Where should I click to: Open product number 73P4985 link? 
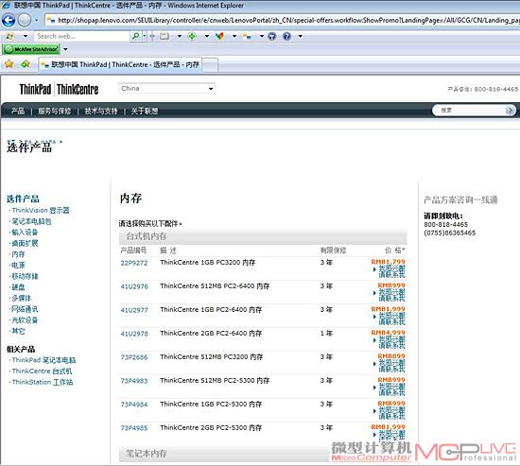tap(134, 428)
